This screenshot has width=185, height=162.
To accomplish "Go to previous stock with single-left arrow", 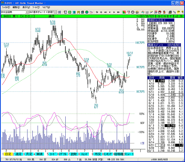I will (110, 12).
